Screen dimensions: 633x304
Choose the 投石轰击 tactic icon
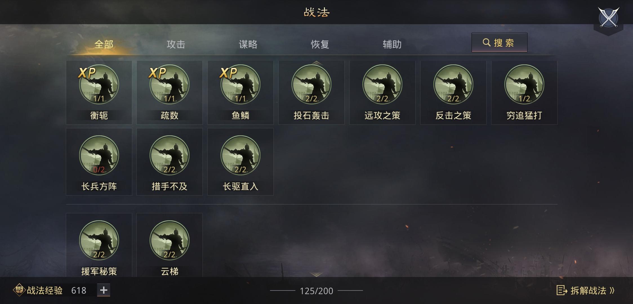[311, 84]
